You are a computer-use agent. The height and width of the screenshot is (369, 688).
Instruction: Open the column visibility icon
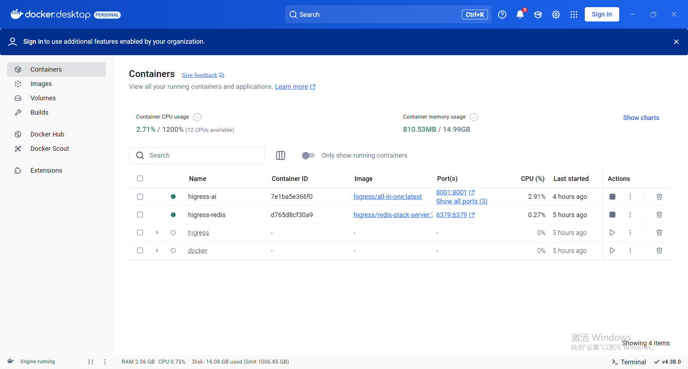tap(281, 155)
